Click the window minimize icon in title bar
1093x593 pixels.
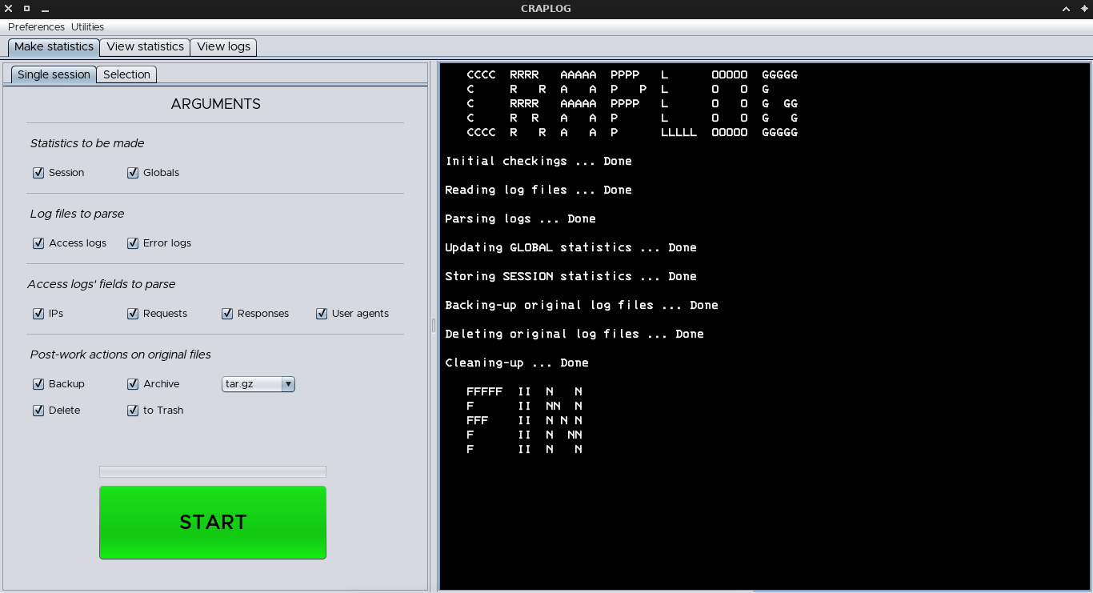[x=45, y=9]
